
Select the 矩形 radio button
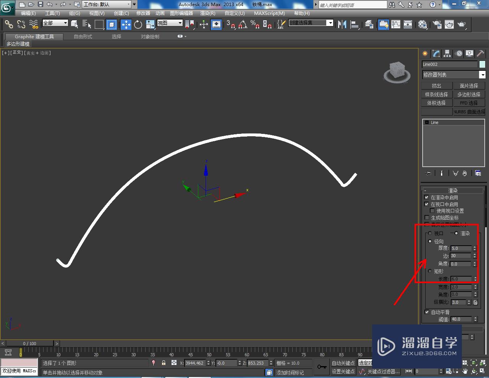[x=430, y=271]
